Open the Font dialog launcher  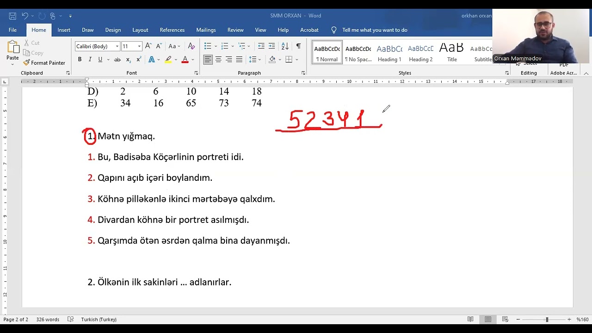[x=196, y=73]
